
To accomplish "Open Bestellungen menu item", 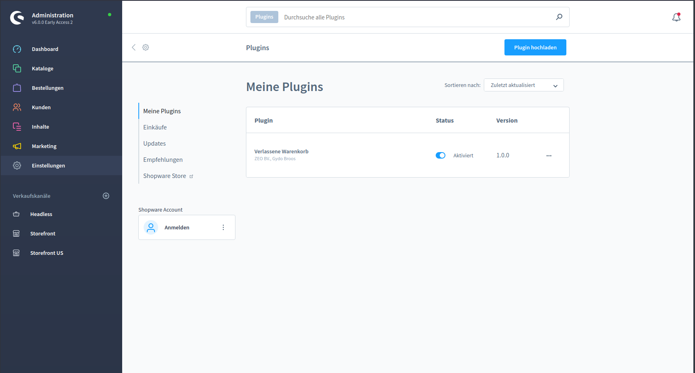I will (61, 88).
